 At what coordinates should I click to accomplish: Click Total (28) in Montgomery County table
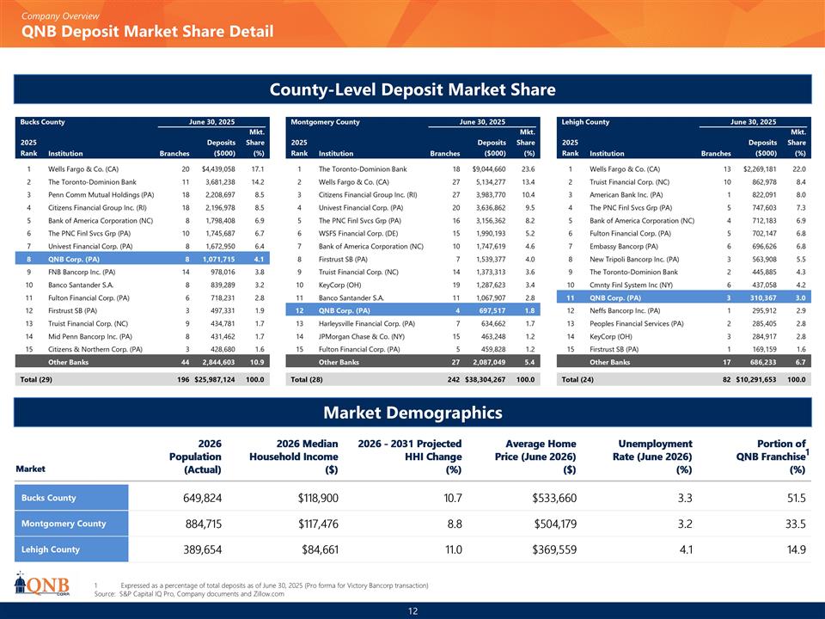[x=307, y=379]
